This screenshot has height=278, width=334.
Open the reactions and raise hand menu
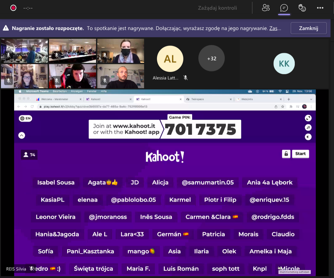click(x=302, y=8)
